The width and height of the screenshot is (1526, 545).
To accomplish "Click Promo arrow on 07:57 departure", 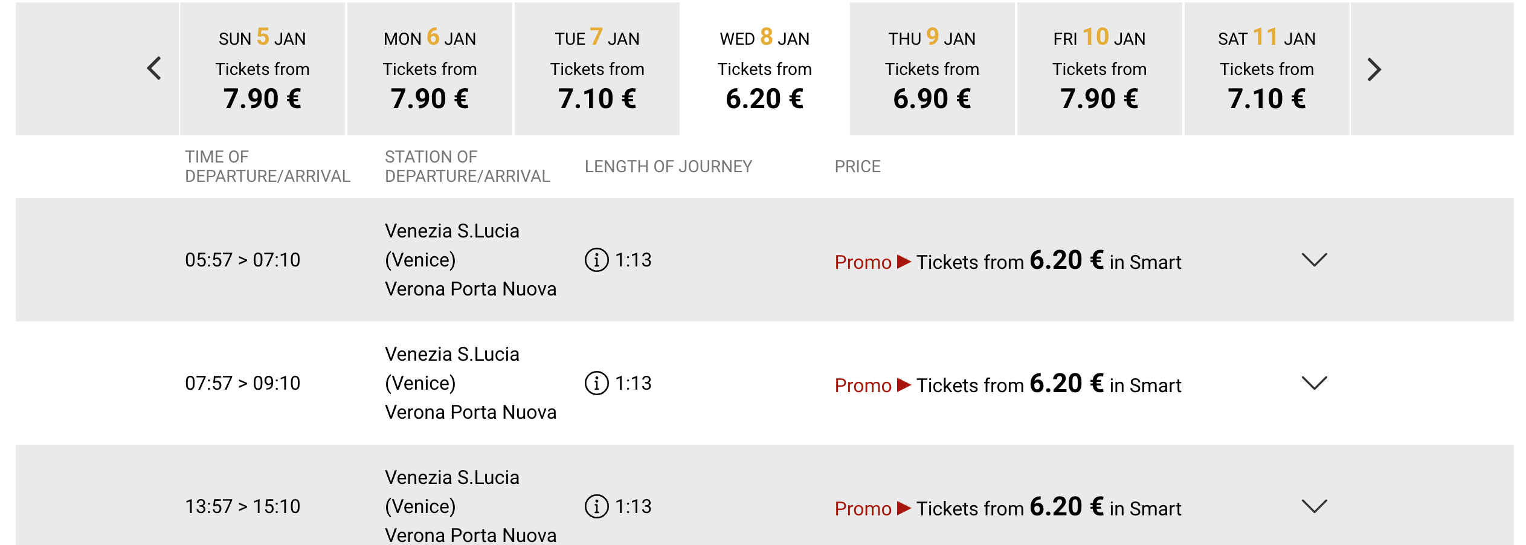I will [x=904, y=385].
